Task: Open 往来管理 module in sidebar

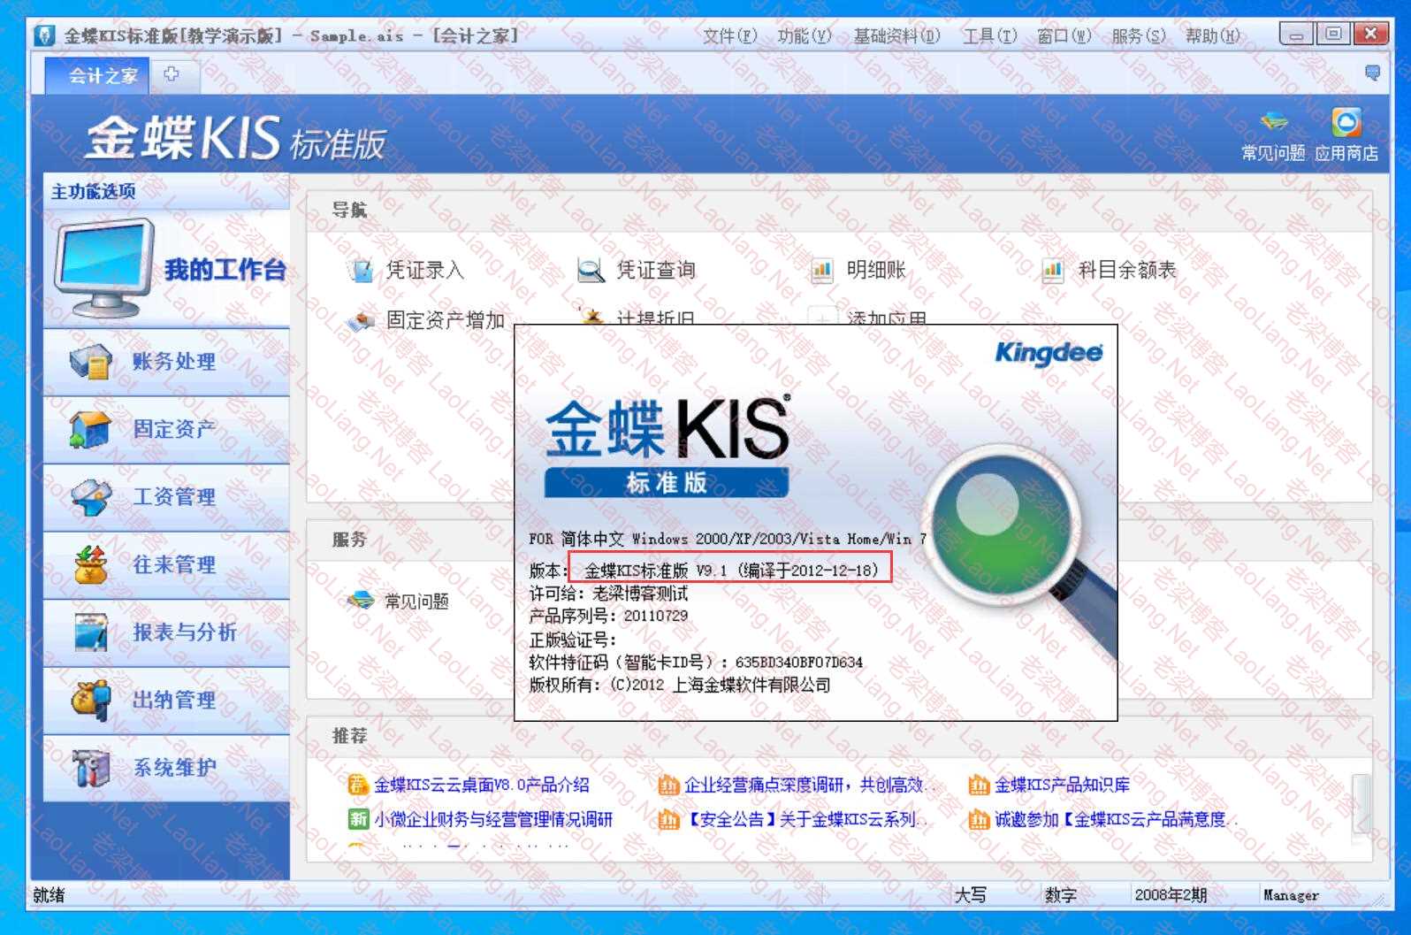Action: (x=173, y=565)
